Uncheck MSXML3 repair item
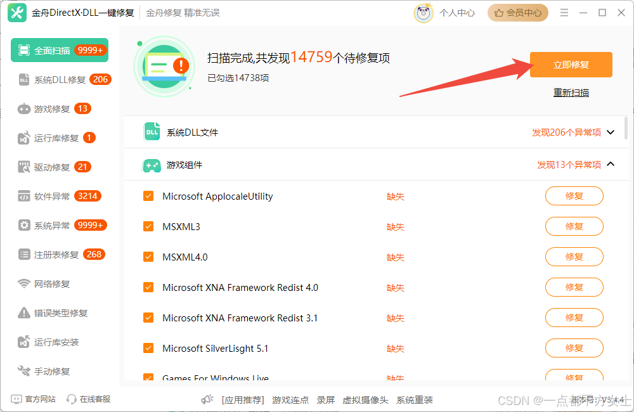The width and height of the screenshot is (634, 412). (148, 226)
